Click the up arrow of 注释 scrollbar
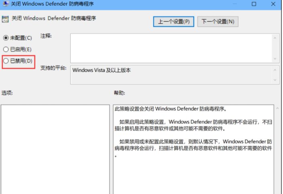This screenshot has height=194, width=283. coord(275,38)
